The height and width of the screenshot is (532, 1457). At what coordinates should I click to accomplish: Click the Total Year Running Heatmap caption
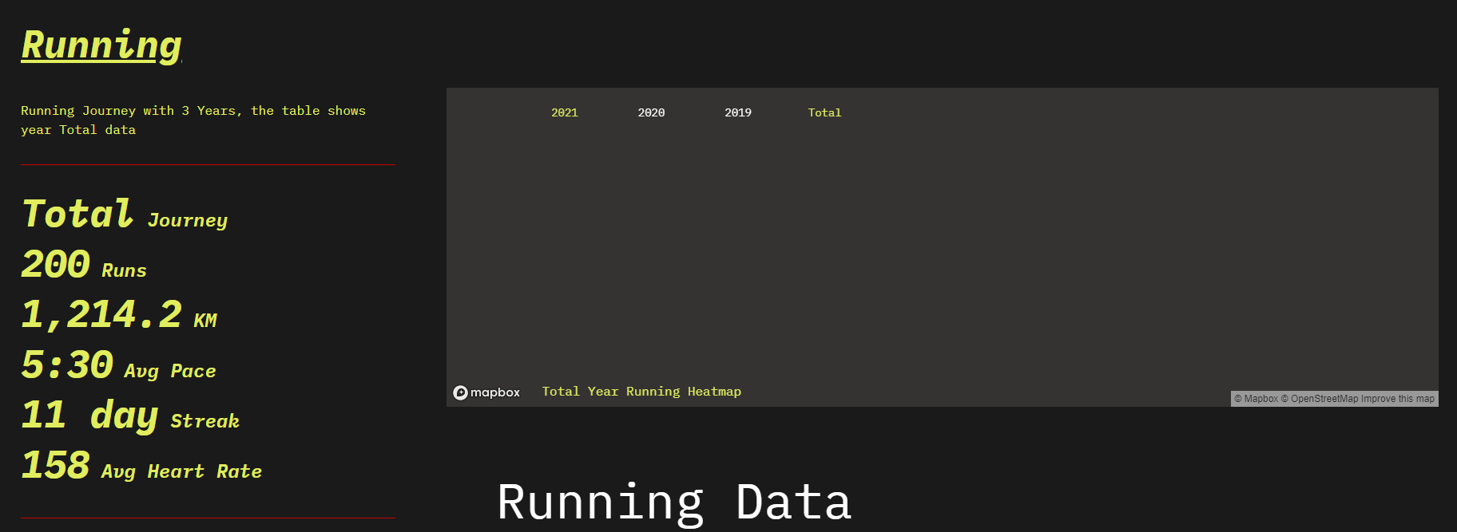(641, 392)
